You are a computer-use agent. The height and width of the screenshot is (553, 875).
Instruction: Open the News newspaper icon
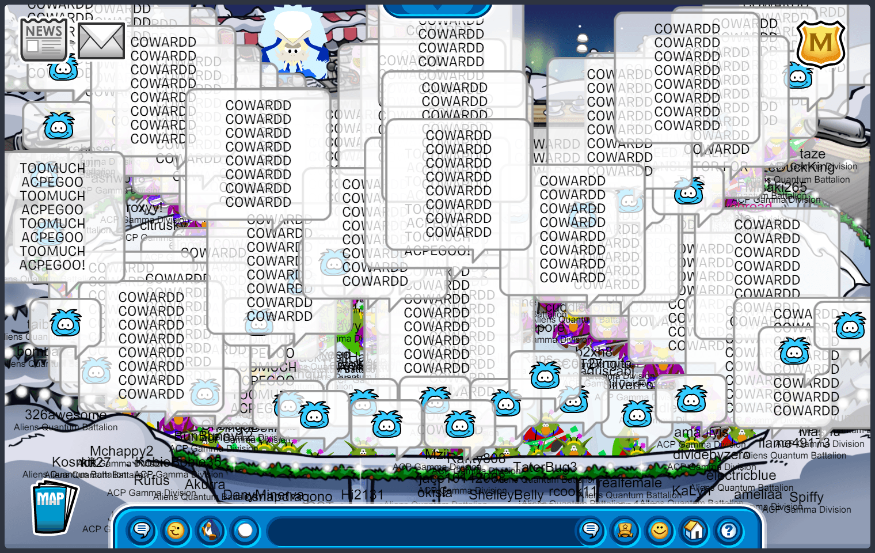tap(44, 39)
